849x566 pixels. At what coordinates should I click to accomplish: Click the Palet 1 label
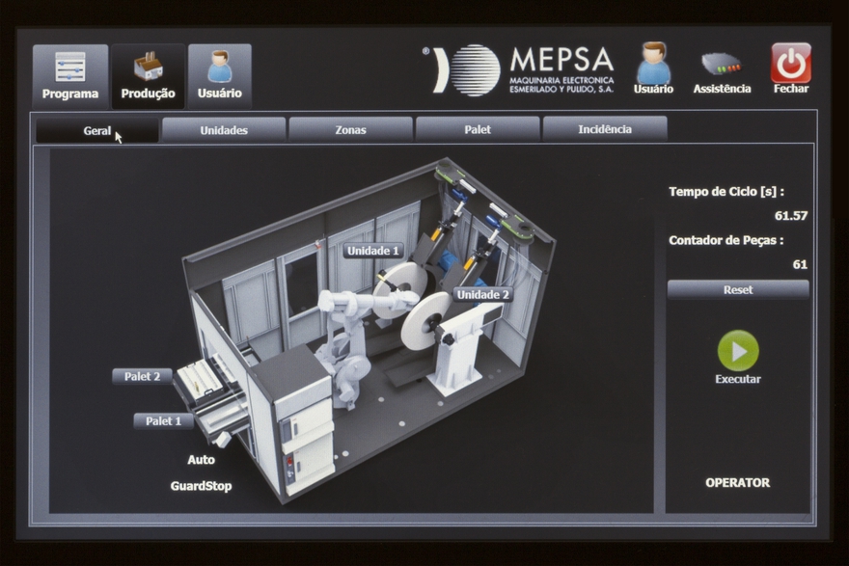point(164,421)
